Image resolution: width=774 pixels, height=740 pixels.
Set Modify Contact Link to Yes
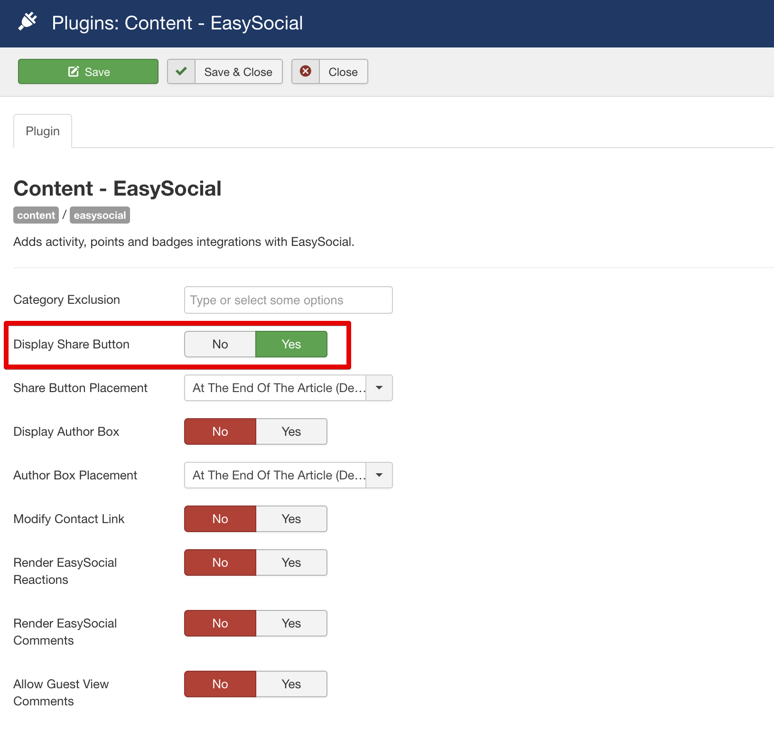click(x=291, y=519)
